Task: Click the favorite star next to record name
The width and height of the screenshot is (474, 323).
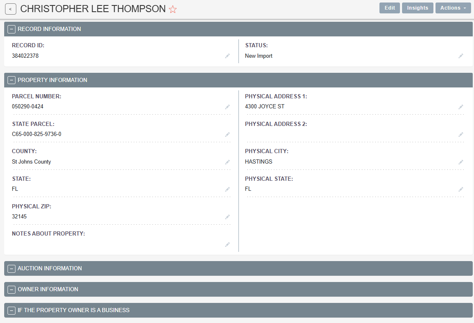Action: click(173, 9)
